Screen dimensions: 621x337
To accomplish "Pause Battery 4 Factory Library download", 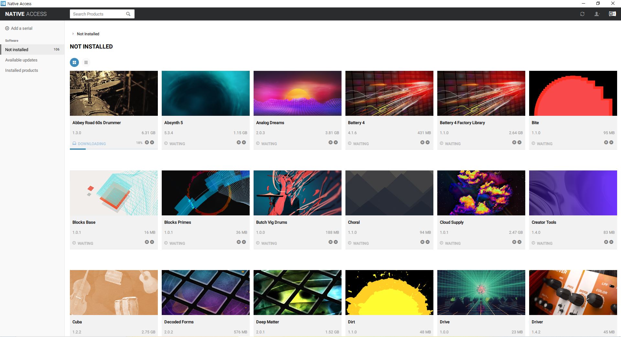I will coord(514,142).
